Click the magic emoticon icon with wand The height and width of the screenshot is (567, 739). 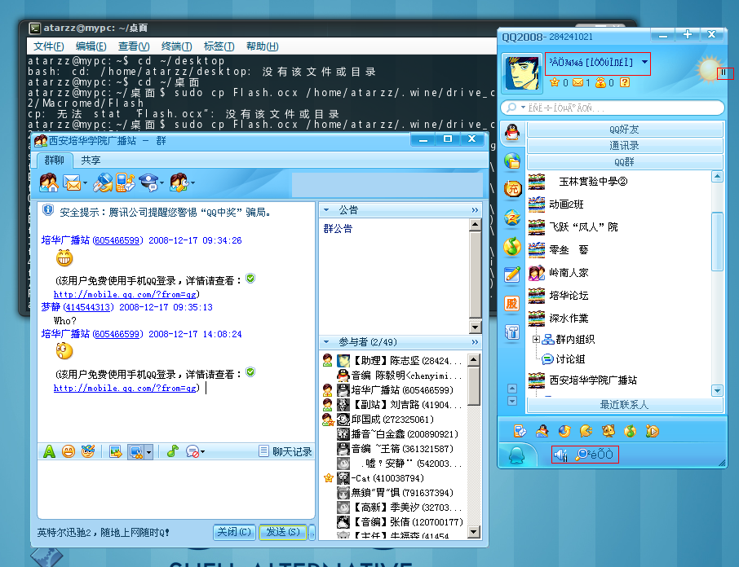coord(87,451)
